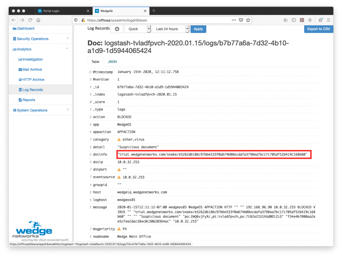342x257 pixels.
Task: Save page to Pocket
Action: point(241,20)
